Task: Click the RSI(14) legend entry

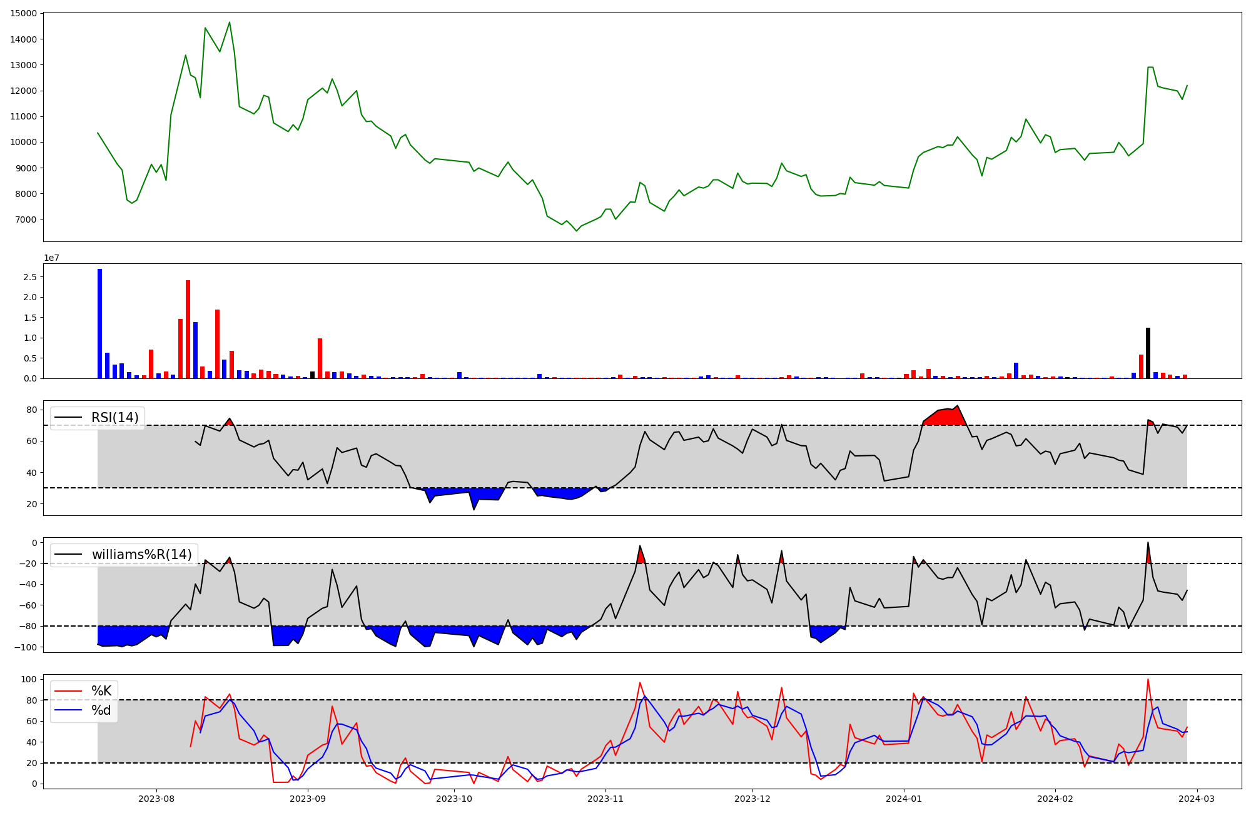Action: click(114, 418)
